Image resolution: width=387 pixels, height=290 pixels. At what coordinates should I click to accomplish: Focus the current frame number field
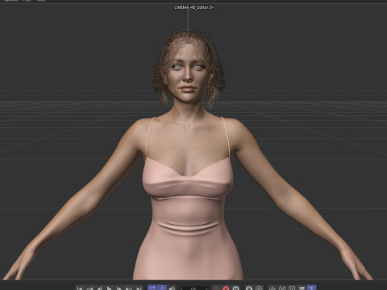click(194, 288)
